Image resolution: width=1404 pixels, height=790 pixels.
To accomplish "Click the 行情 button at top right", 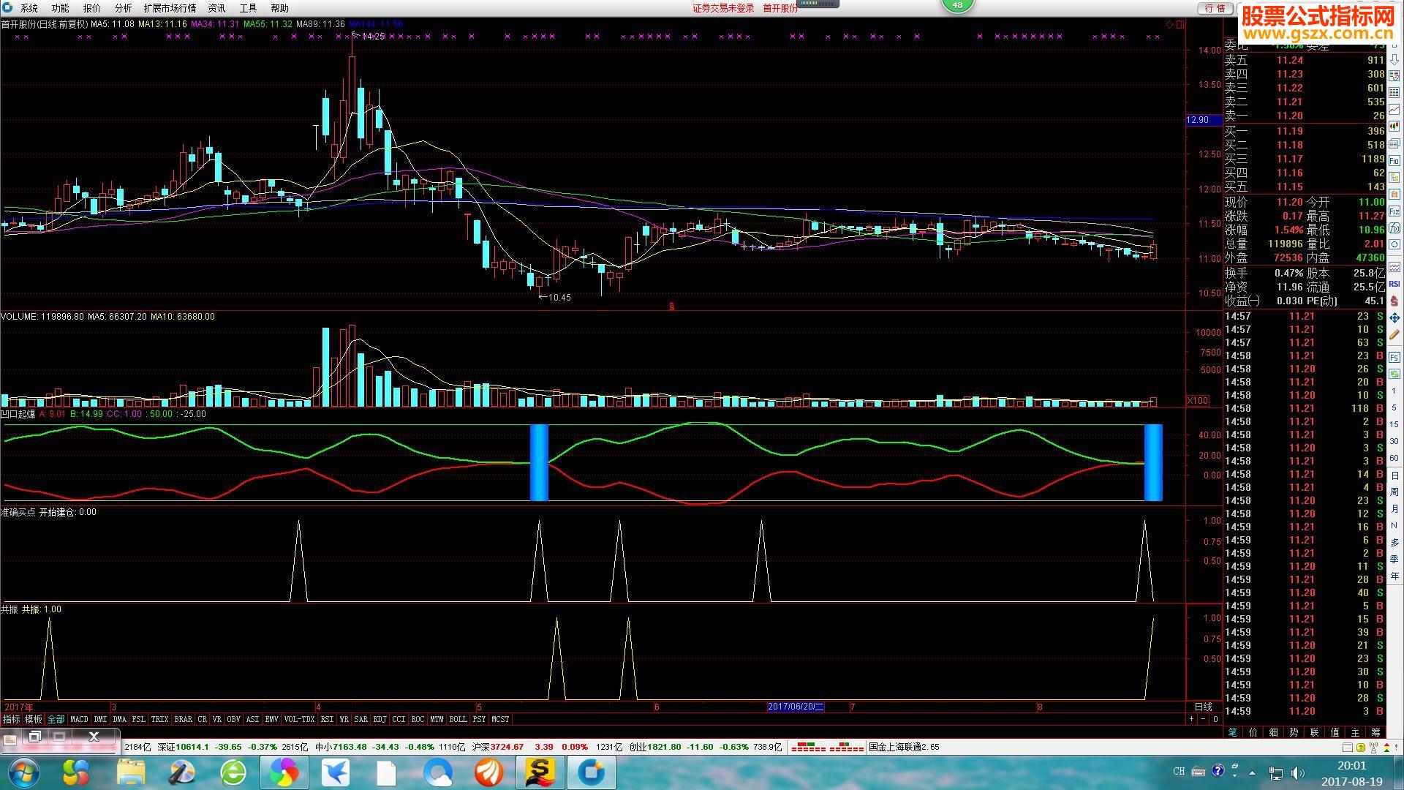I will tap(1215, 8).
